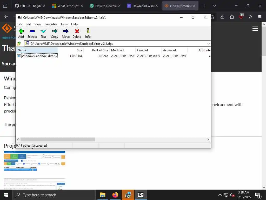Sort by the Name column header
Screen dimensions: 266x200
pyautogui.click(x=37, y=50)
